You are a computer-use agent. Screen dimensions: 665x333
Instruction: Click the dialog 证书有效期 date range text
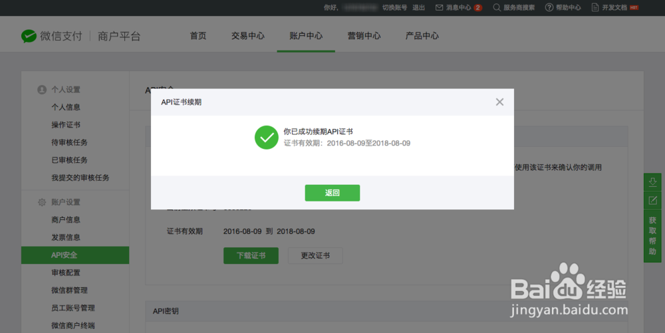[x=347, y=143]
